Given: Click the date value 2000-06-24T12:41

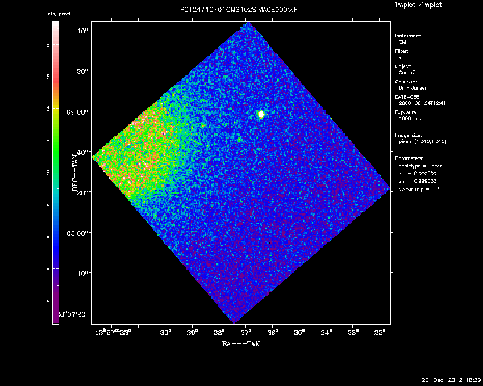Looking at the screenshot, I should coord(422,103).
